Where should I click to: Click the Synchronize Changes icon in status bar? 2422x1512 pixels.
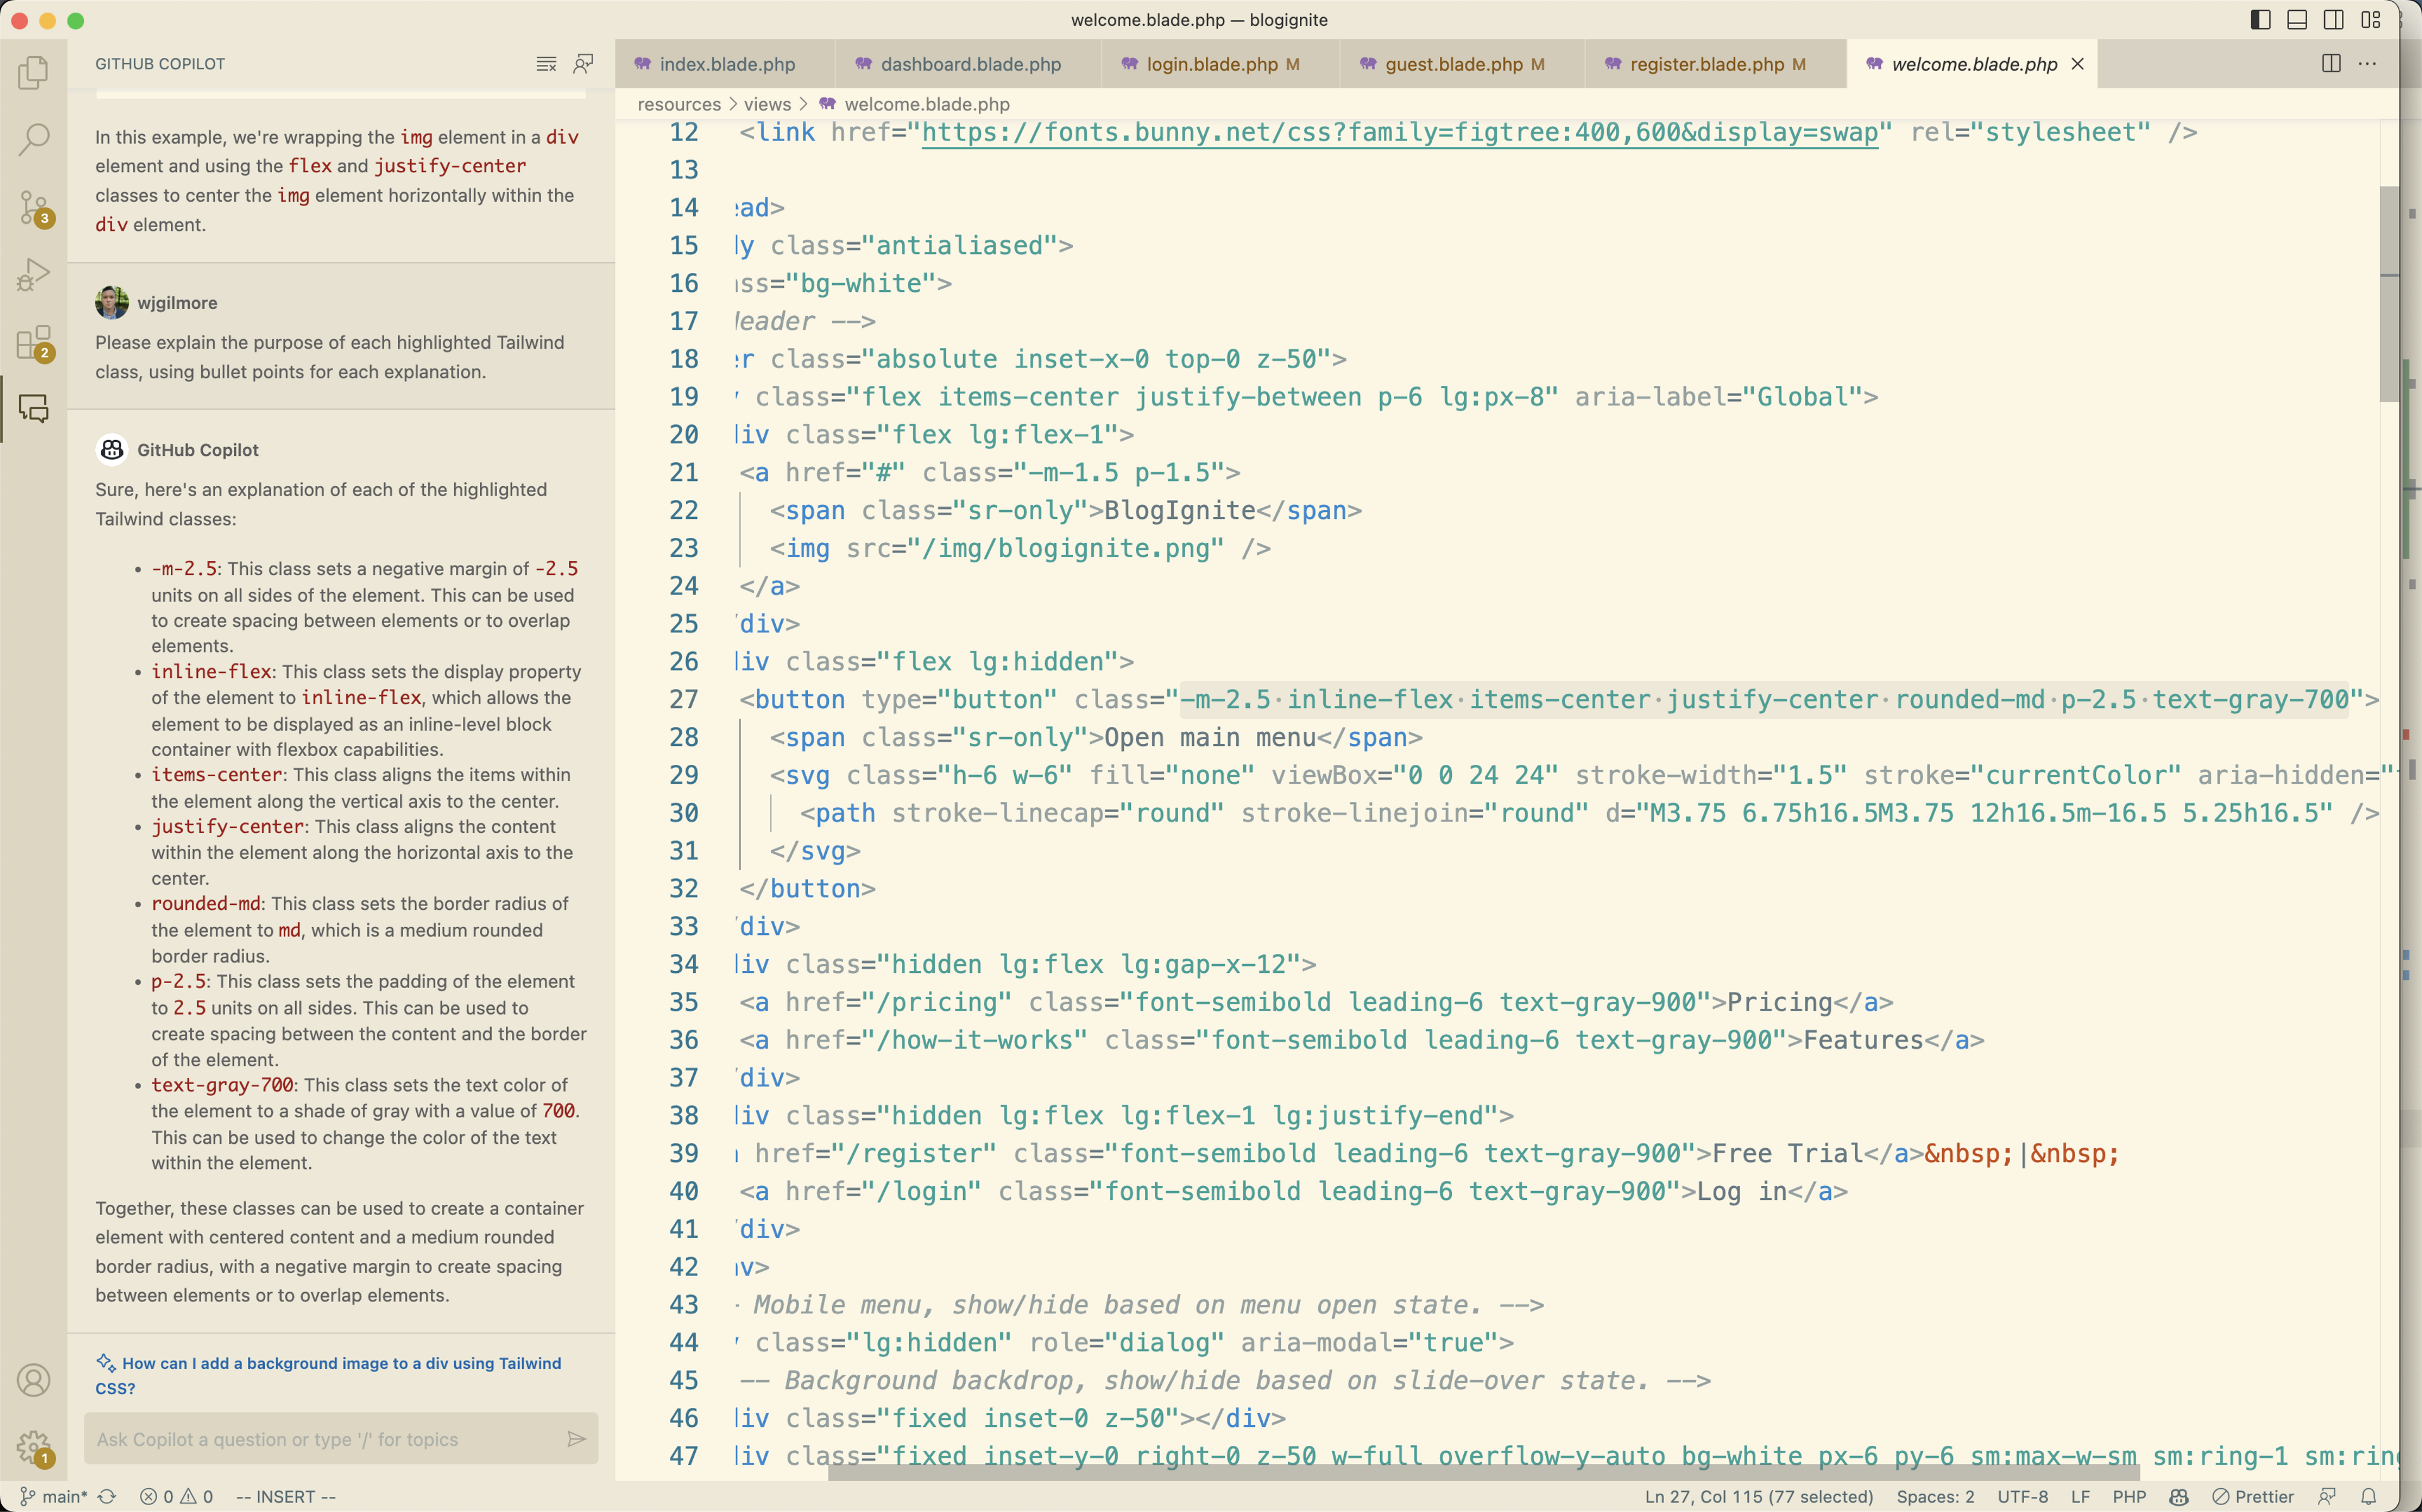[x=107, y=1496]
